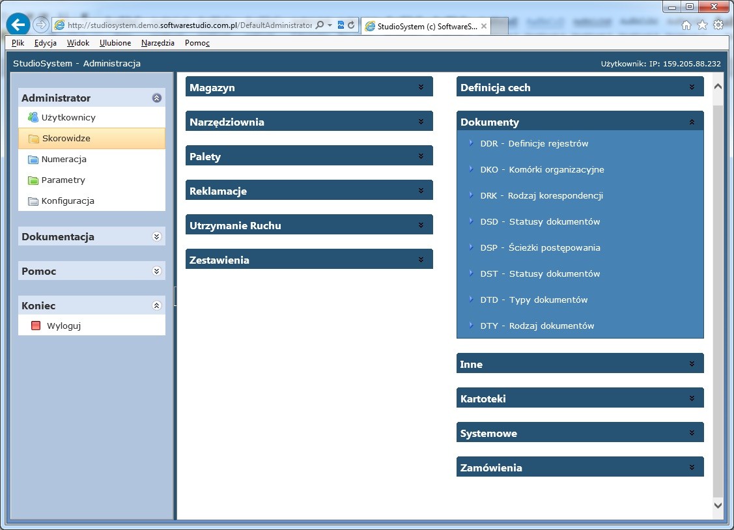734x530 pixels.
Task: Click the page scrollbar down arrow
Action: pos(718,505)
